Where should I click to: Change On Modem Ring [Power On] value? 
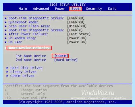[x=77, y=38]
